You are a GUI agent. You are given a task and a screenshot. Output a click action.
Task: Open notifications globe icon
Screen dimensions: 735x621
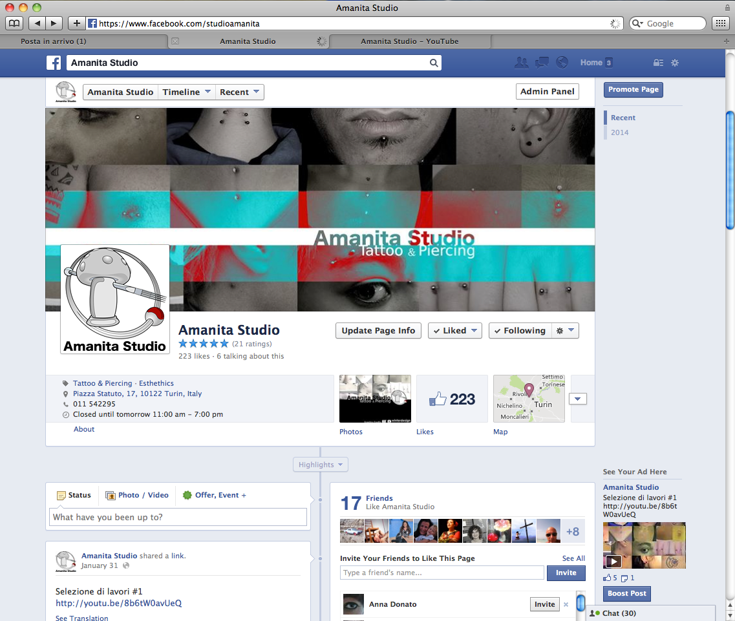(562, 62)
